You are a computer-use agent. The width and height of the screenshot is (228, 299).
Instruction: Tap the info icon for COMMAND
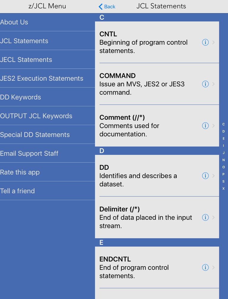click(205, 84)
